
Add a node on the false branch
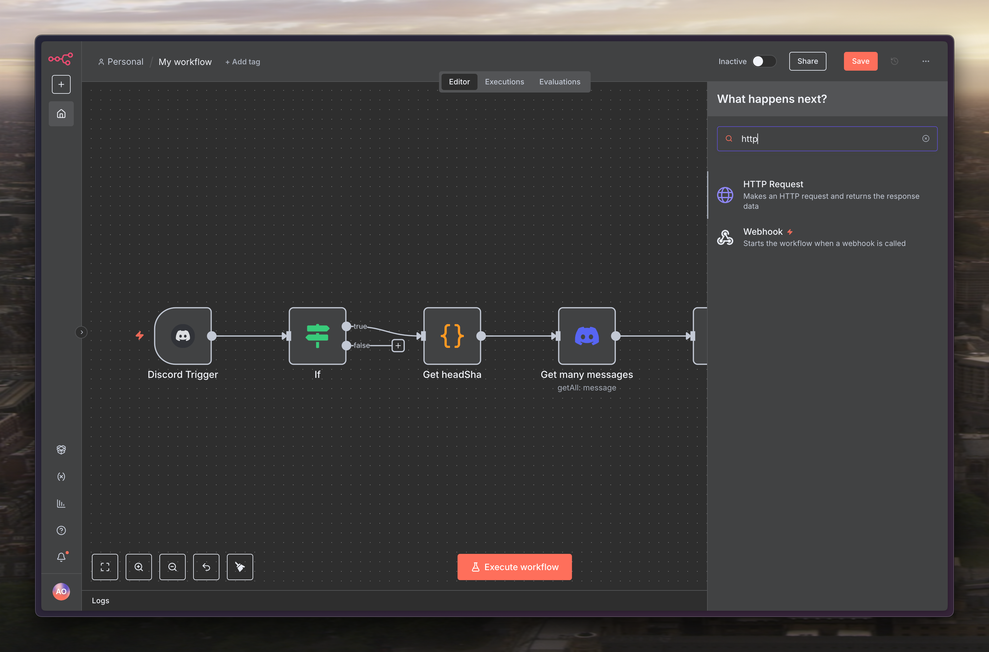[398, 346]
